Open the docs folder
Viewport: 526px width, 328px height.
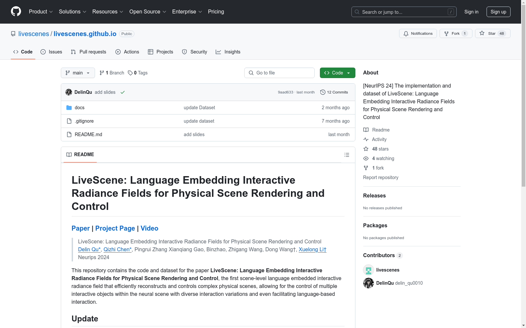point(80,108)
